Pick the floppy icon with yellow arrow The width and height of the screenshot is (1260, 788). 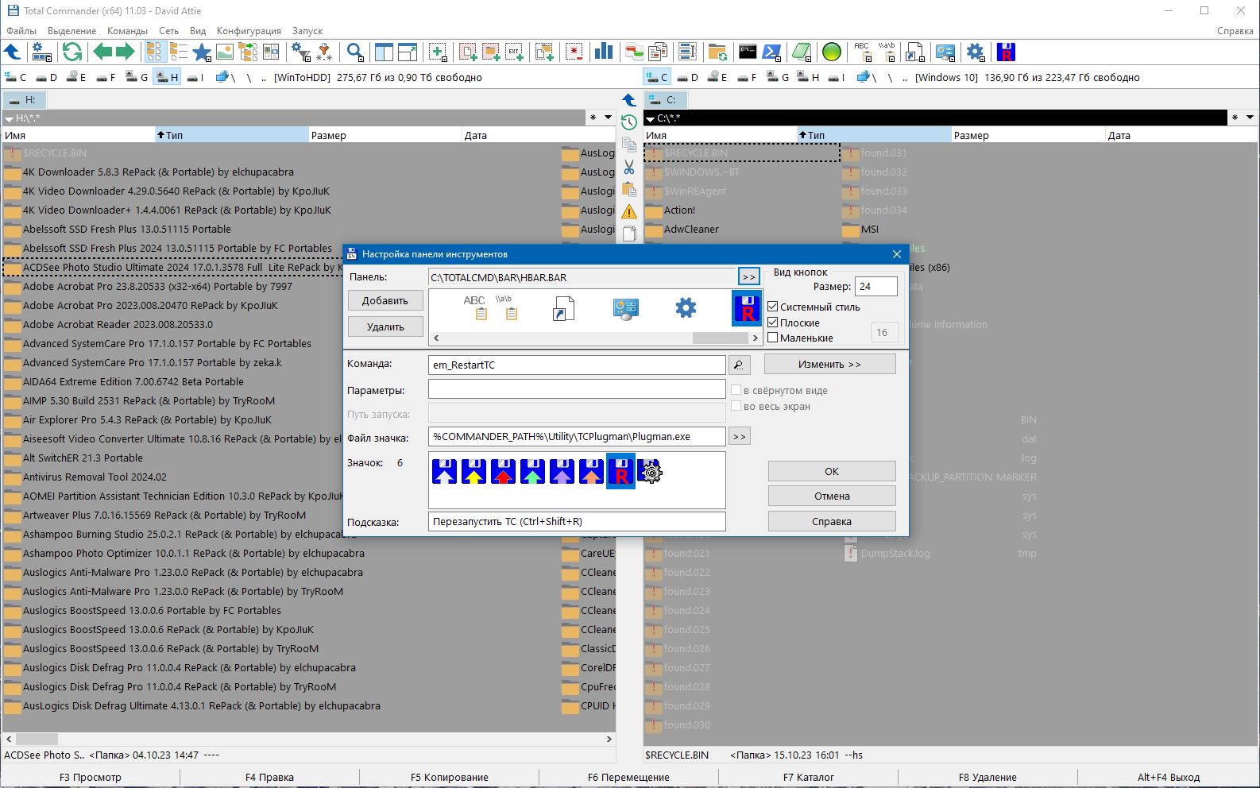point(473,472)
